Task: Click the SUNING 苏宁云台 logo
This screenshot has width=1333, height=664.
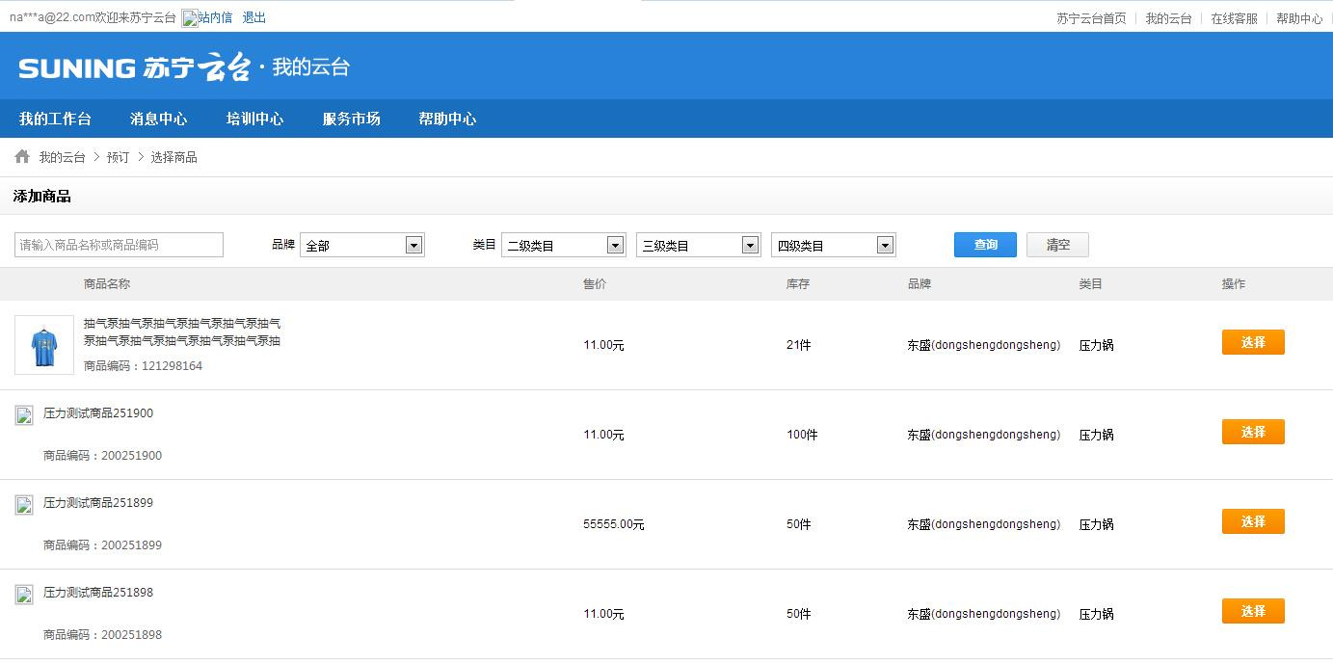Action: pos(134,67)
